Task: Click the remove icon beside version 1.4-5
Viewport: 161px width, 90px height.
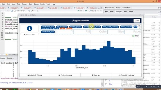Action: coord(159,23)
